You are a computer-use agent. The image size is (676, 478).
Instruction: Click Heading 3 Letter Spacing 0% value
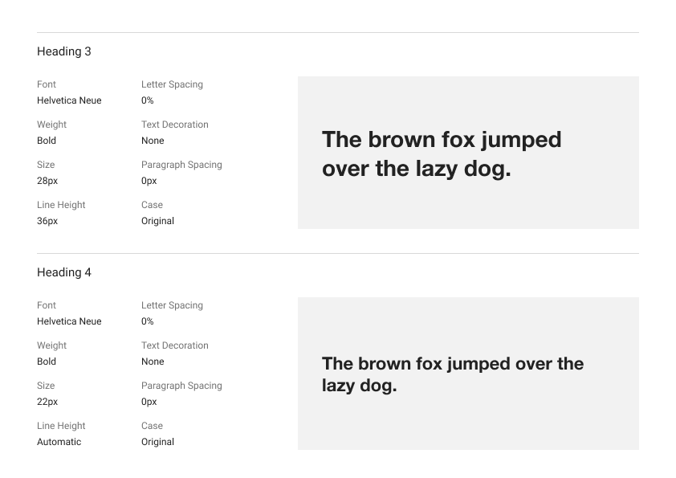click(x=147, y=100)
